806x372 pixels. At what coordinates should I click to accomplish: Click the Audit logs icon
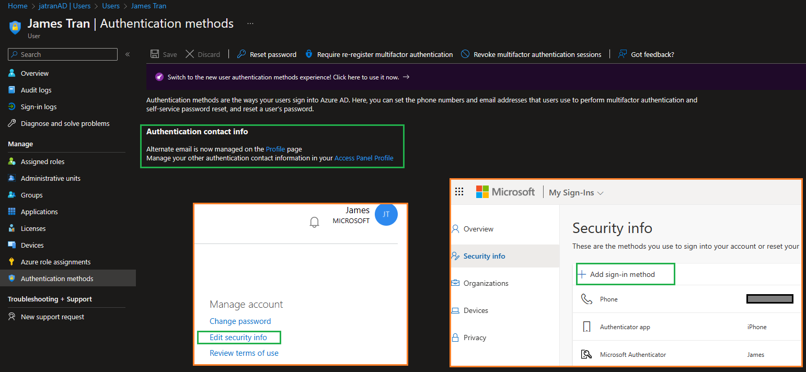(12, 90)
